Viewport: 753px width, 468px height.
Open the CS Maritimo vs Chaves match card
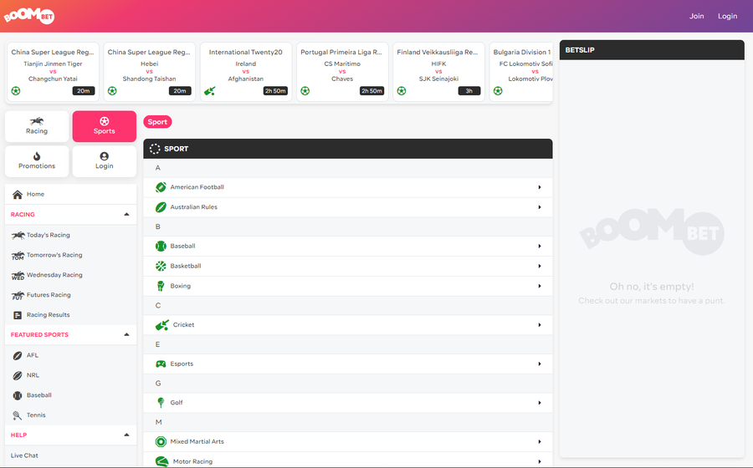[342, 71]
